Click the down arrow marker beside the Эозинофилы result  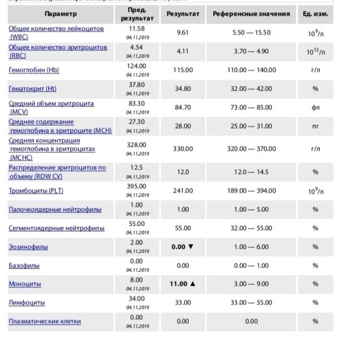pos(190,247)
